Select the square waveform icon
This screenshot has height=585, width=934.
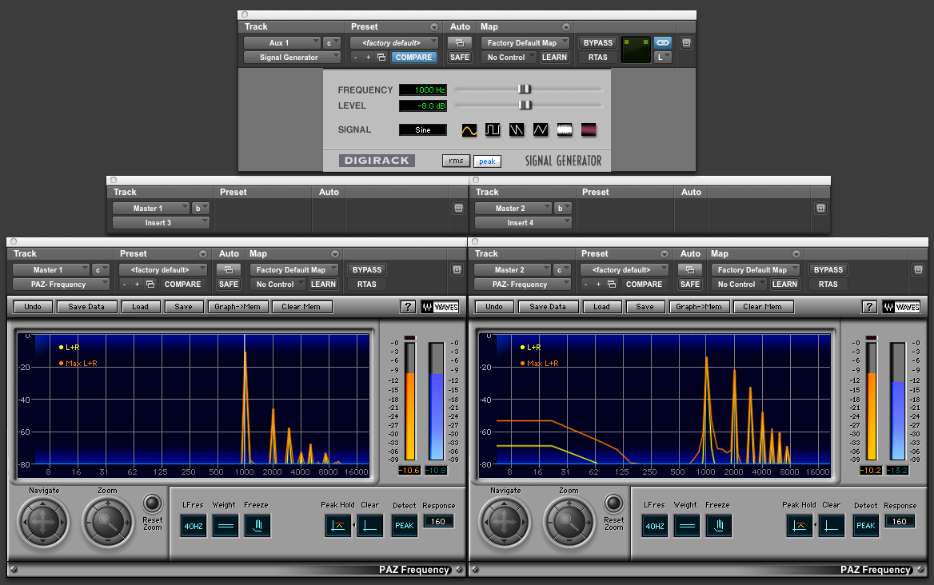(493, 129)
